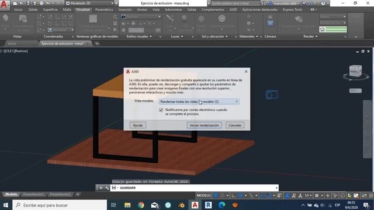Open the Vista modelo dropdown

(199, 101)
